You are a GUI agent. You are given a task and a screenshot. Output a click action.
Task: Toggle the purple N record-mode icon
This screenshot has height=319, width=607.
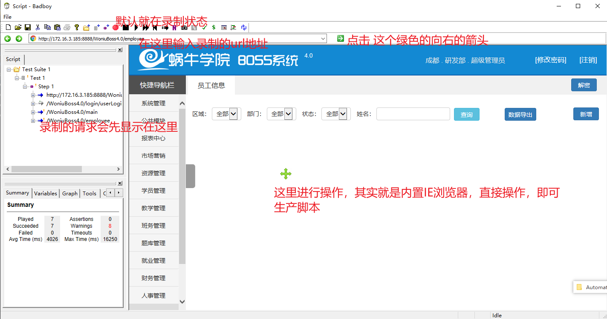pyautogui.click(x=174, y=28)
